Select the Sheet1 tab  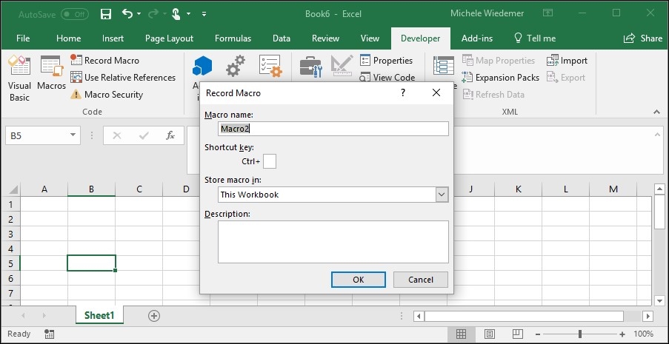(x=99, y=315)
